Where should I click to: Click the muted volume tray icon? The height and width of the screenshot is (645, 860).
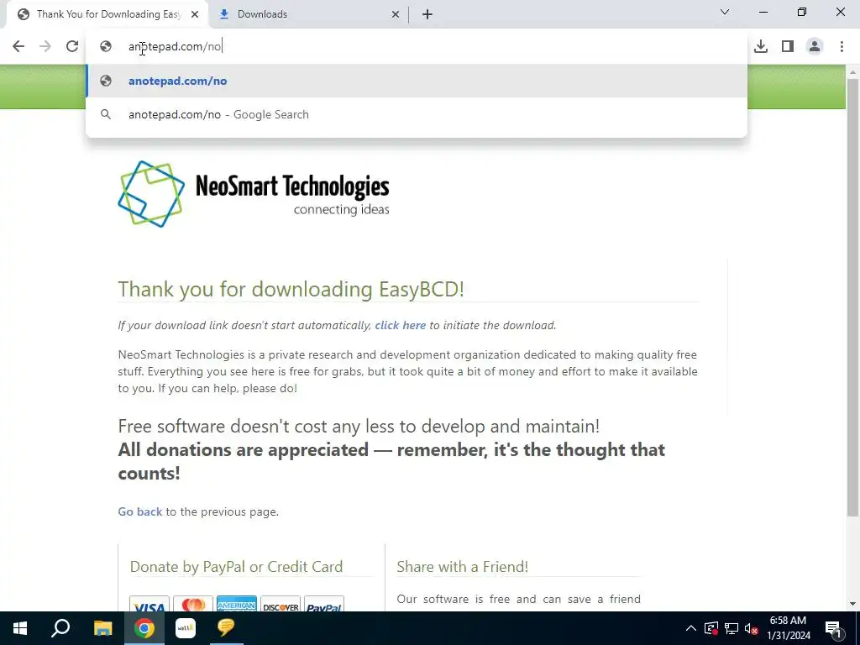pyautogui.click(x=751, y=628)
